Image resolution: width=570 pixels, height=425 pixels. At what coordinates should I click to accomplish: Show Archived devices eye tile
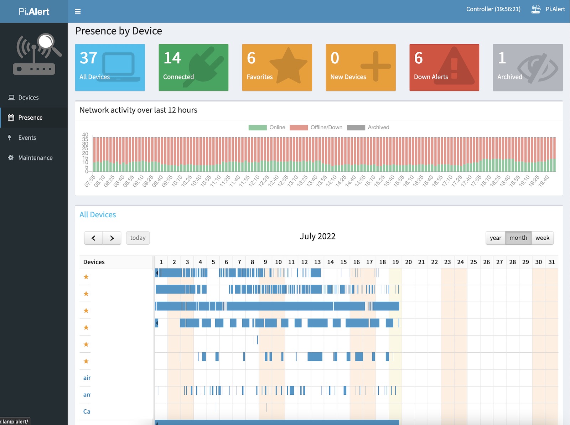coord(528,67)
